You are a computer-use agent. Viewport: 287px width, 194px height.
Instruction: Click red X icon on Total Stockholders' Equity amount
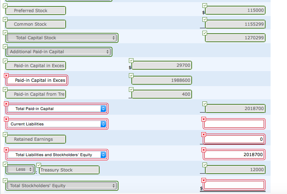pyautogui.click(x=203, y=180)
